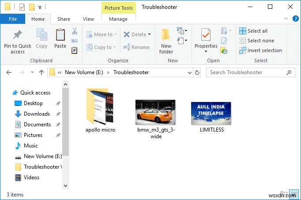Select the apollo micro folder
The height and width of the screenshot is (200, 301).
pos(100,110)
